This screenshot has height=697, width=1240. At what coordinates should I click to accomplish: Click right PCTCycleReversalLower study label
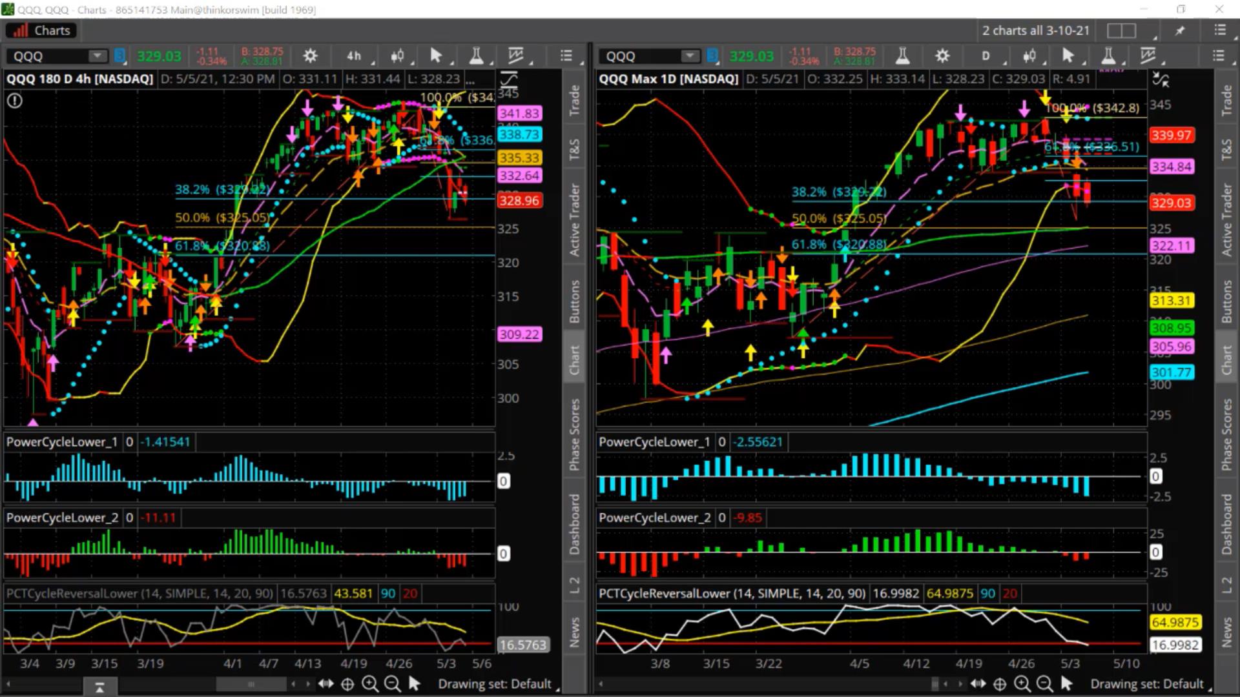tap(732, 594)
